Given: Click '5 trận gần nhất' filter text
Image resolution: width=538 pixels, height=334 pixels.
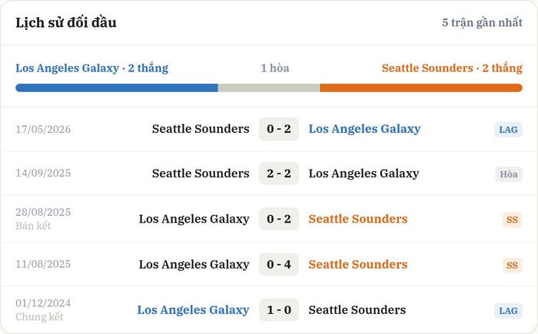Looking at the screenshot, I should 482,22.
